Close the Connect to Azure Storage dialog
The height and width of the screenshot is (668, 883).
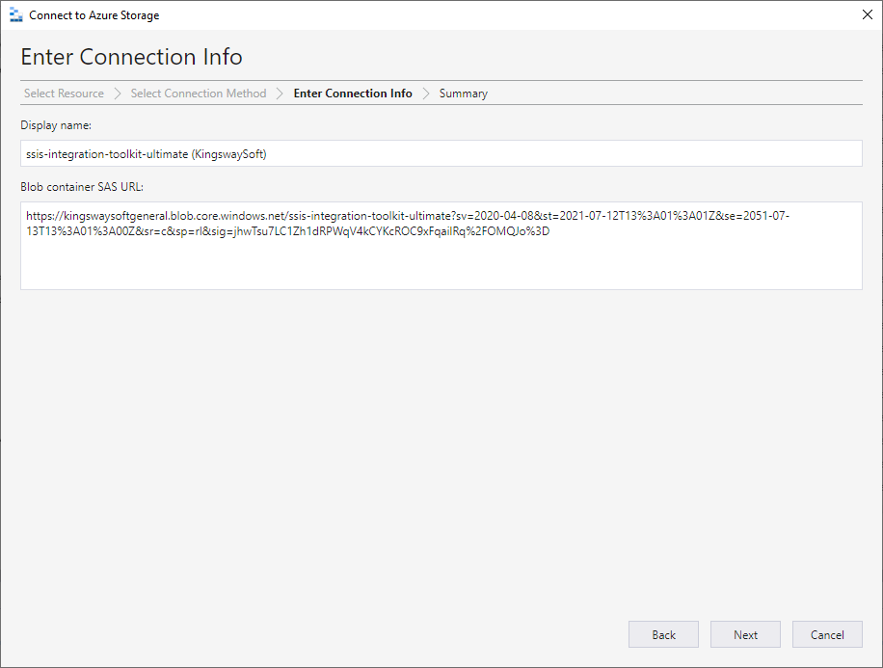coord(868,14)
